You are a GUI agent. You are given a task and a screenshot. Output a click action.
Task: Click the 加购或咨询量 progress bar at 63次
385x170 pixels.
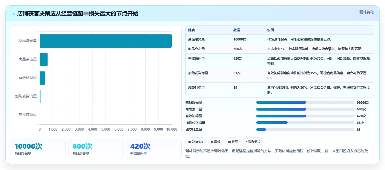305,123
